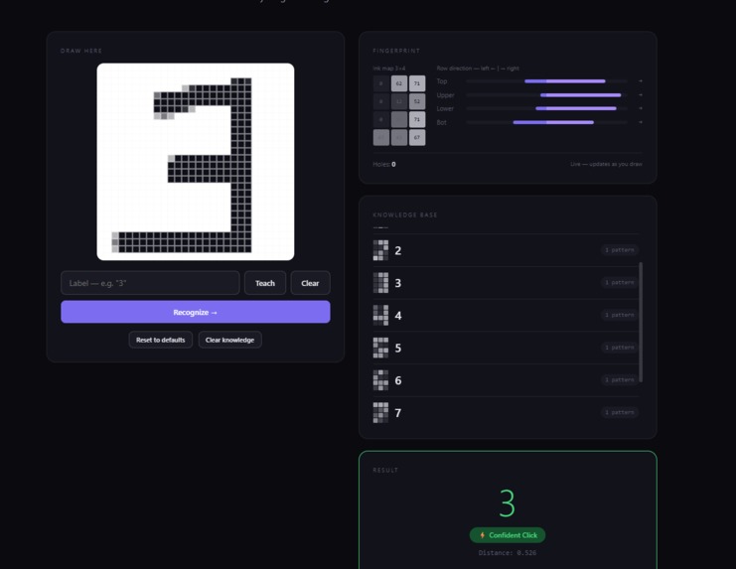Click the '1 pattern' badge for digit 5
The height and width of the screenshot is (569, 736).
620,348
